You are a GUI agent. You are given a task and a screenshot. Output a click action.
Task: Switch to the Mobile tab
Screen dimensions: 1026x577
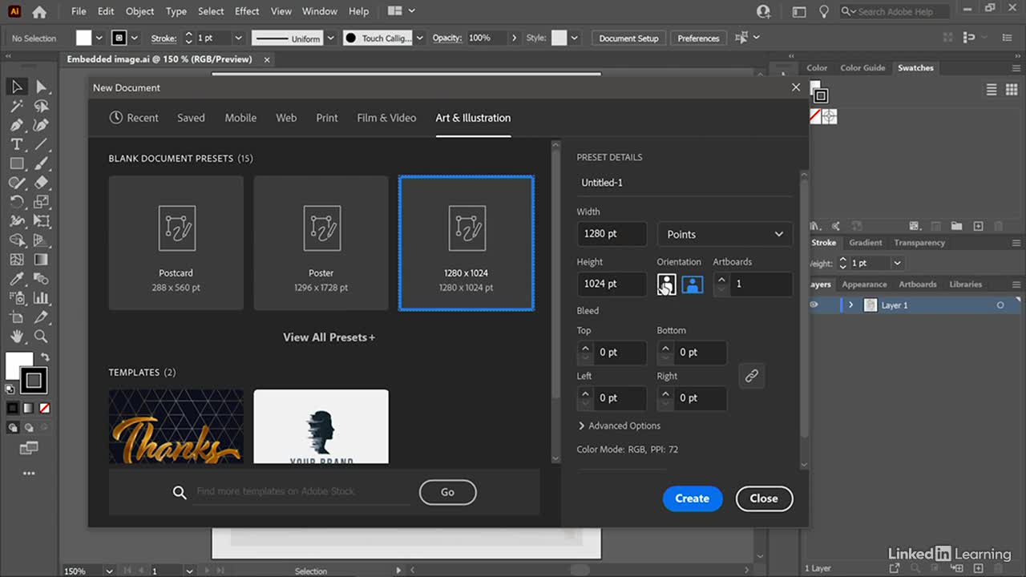240,118
